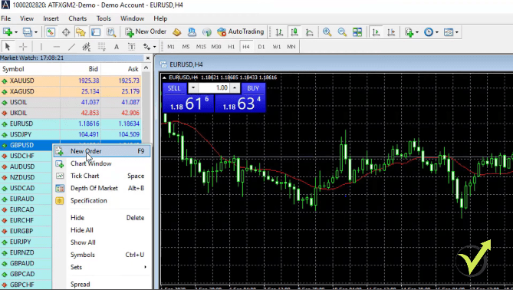Screen dimensions: 513x290
Task: Decrease volume dropdown arrow left
Action: (193, 88)
